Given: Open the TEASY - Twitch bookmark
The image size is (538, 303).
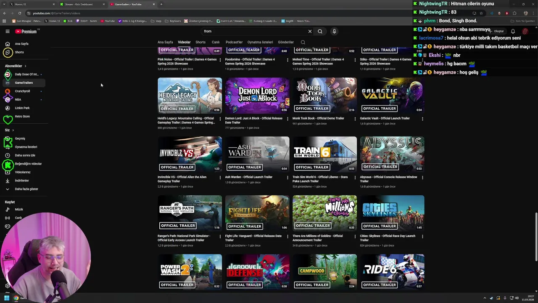Looking at the screenshot, I should (x=86, y=21).
